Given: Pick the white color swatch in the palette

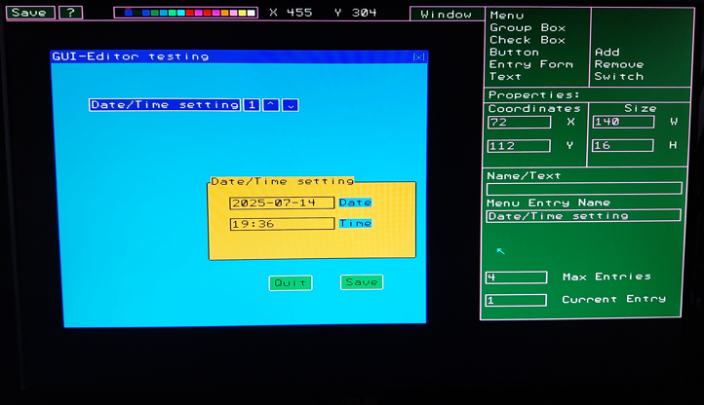Looking at the screenshot, I should tap(251, 14).
